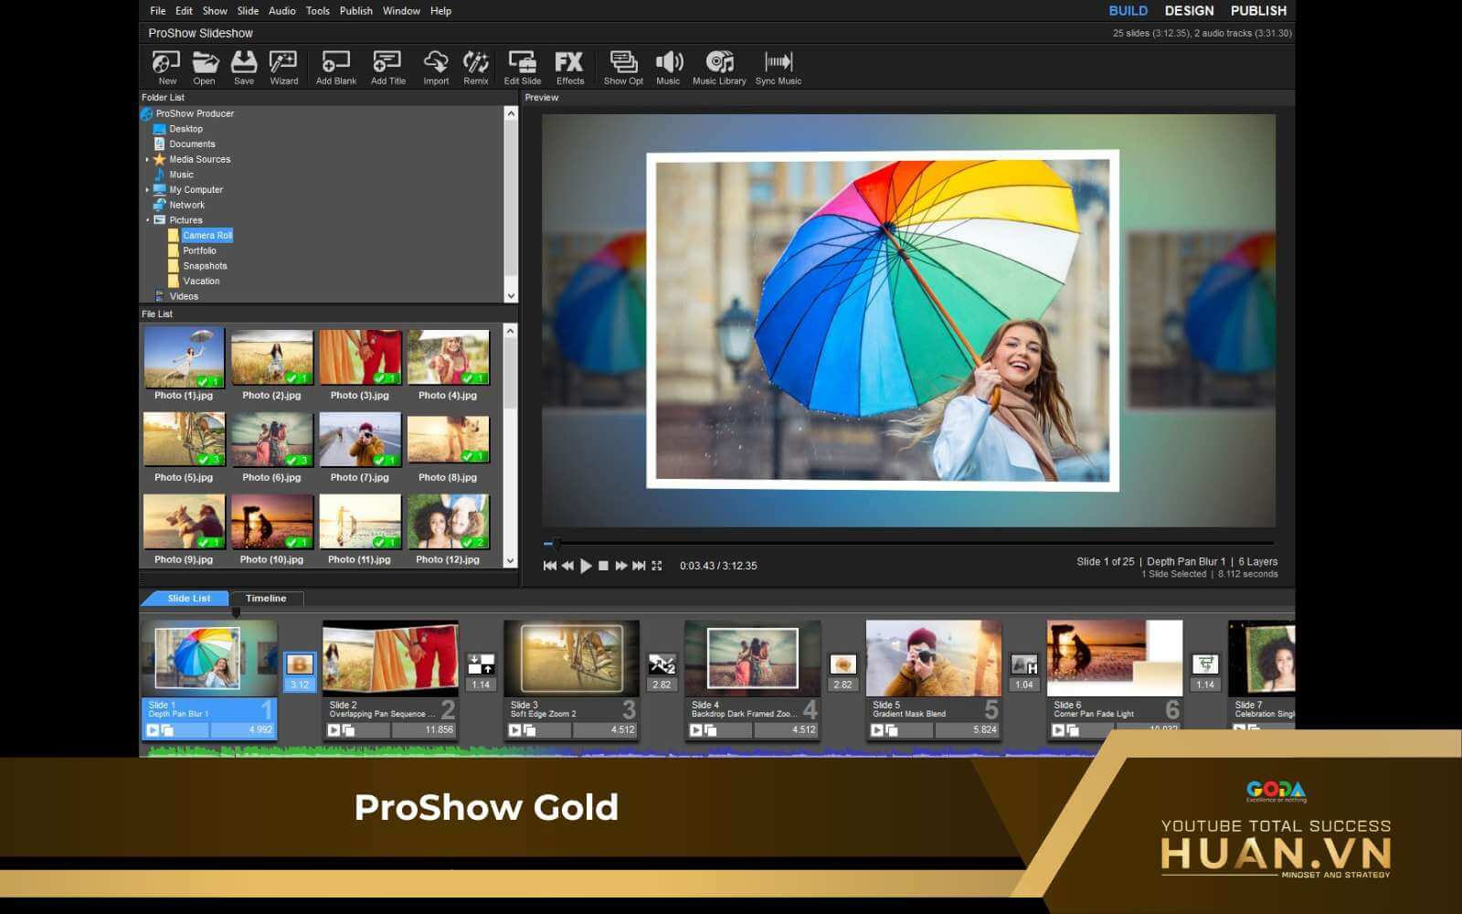Screen dimensions: 1462x914
Task: Click the play icon on Slide 2
Action: point(334,730)
